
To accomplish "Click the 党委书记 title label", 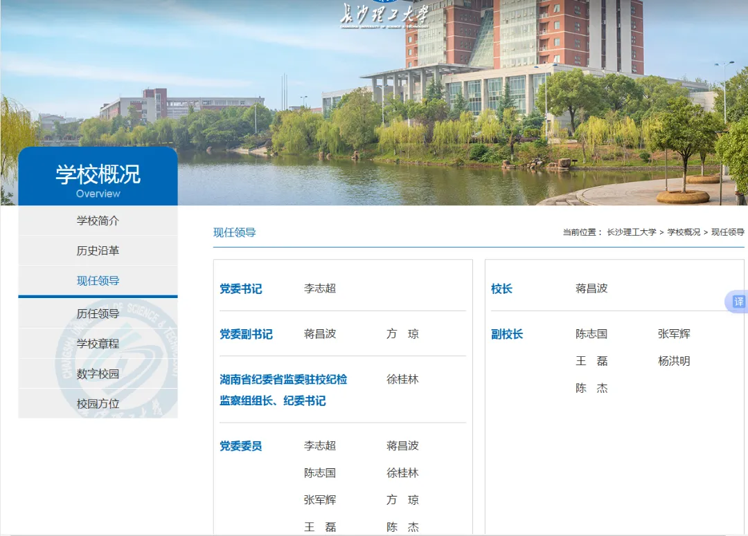I will click(241, 288).
